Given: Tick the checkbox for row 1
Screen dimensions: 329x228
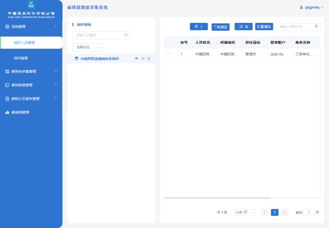Looking at the screenshot, I should (168, 54).
